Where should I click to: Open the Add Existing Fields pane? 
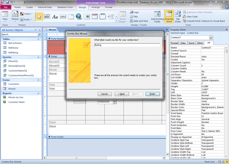tap(157, 17)
